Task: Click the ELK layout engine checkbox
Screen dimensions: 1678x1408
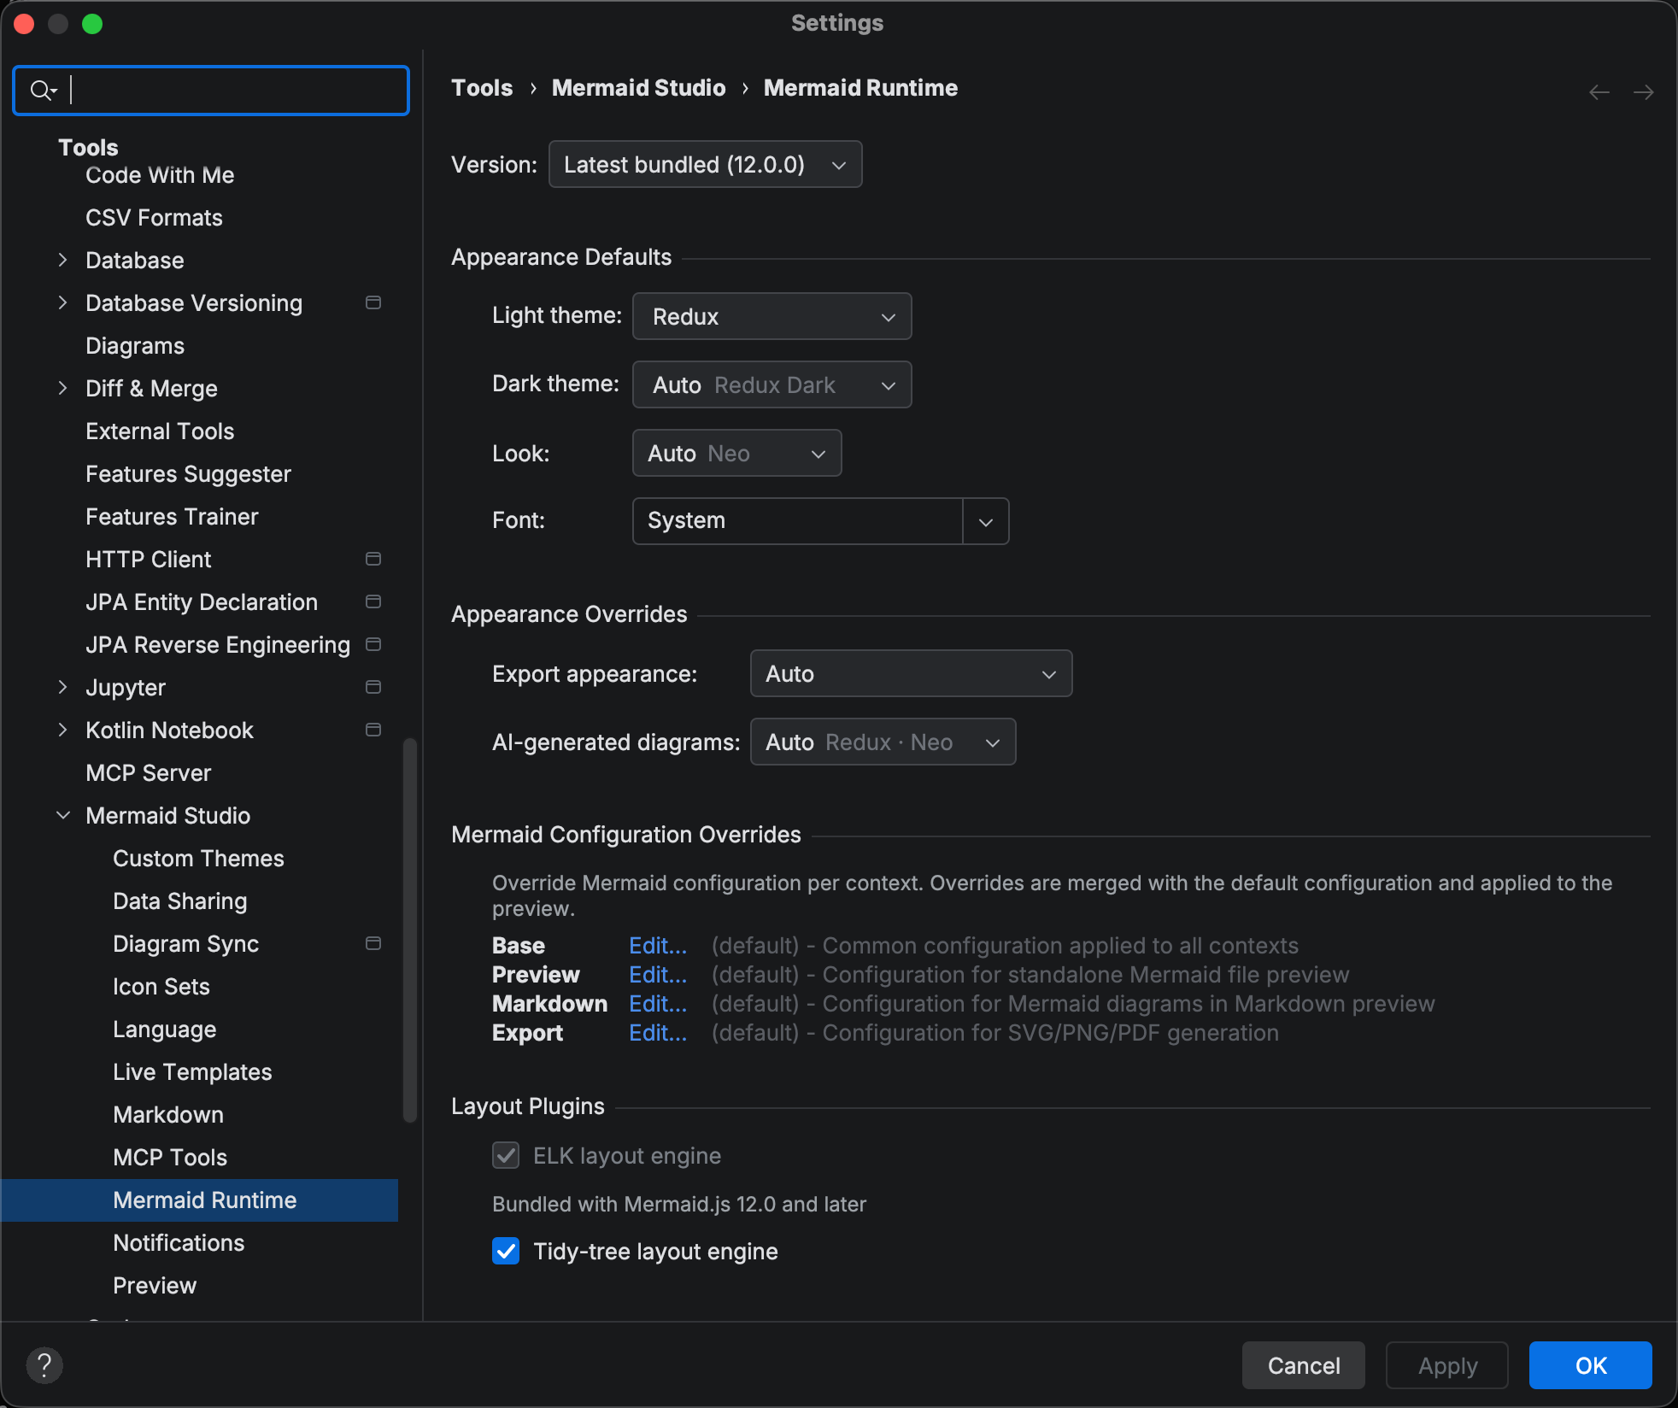Action: pyautogui.click(x=506, y=1155)
